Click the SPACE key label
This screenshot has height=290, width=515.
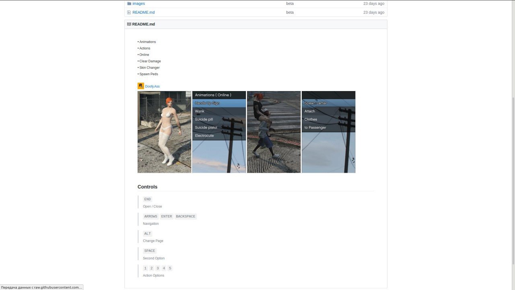click(150, 251)
